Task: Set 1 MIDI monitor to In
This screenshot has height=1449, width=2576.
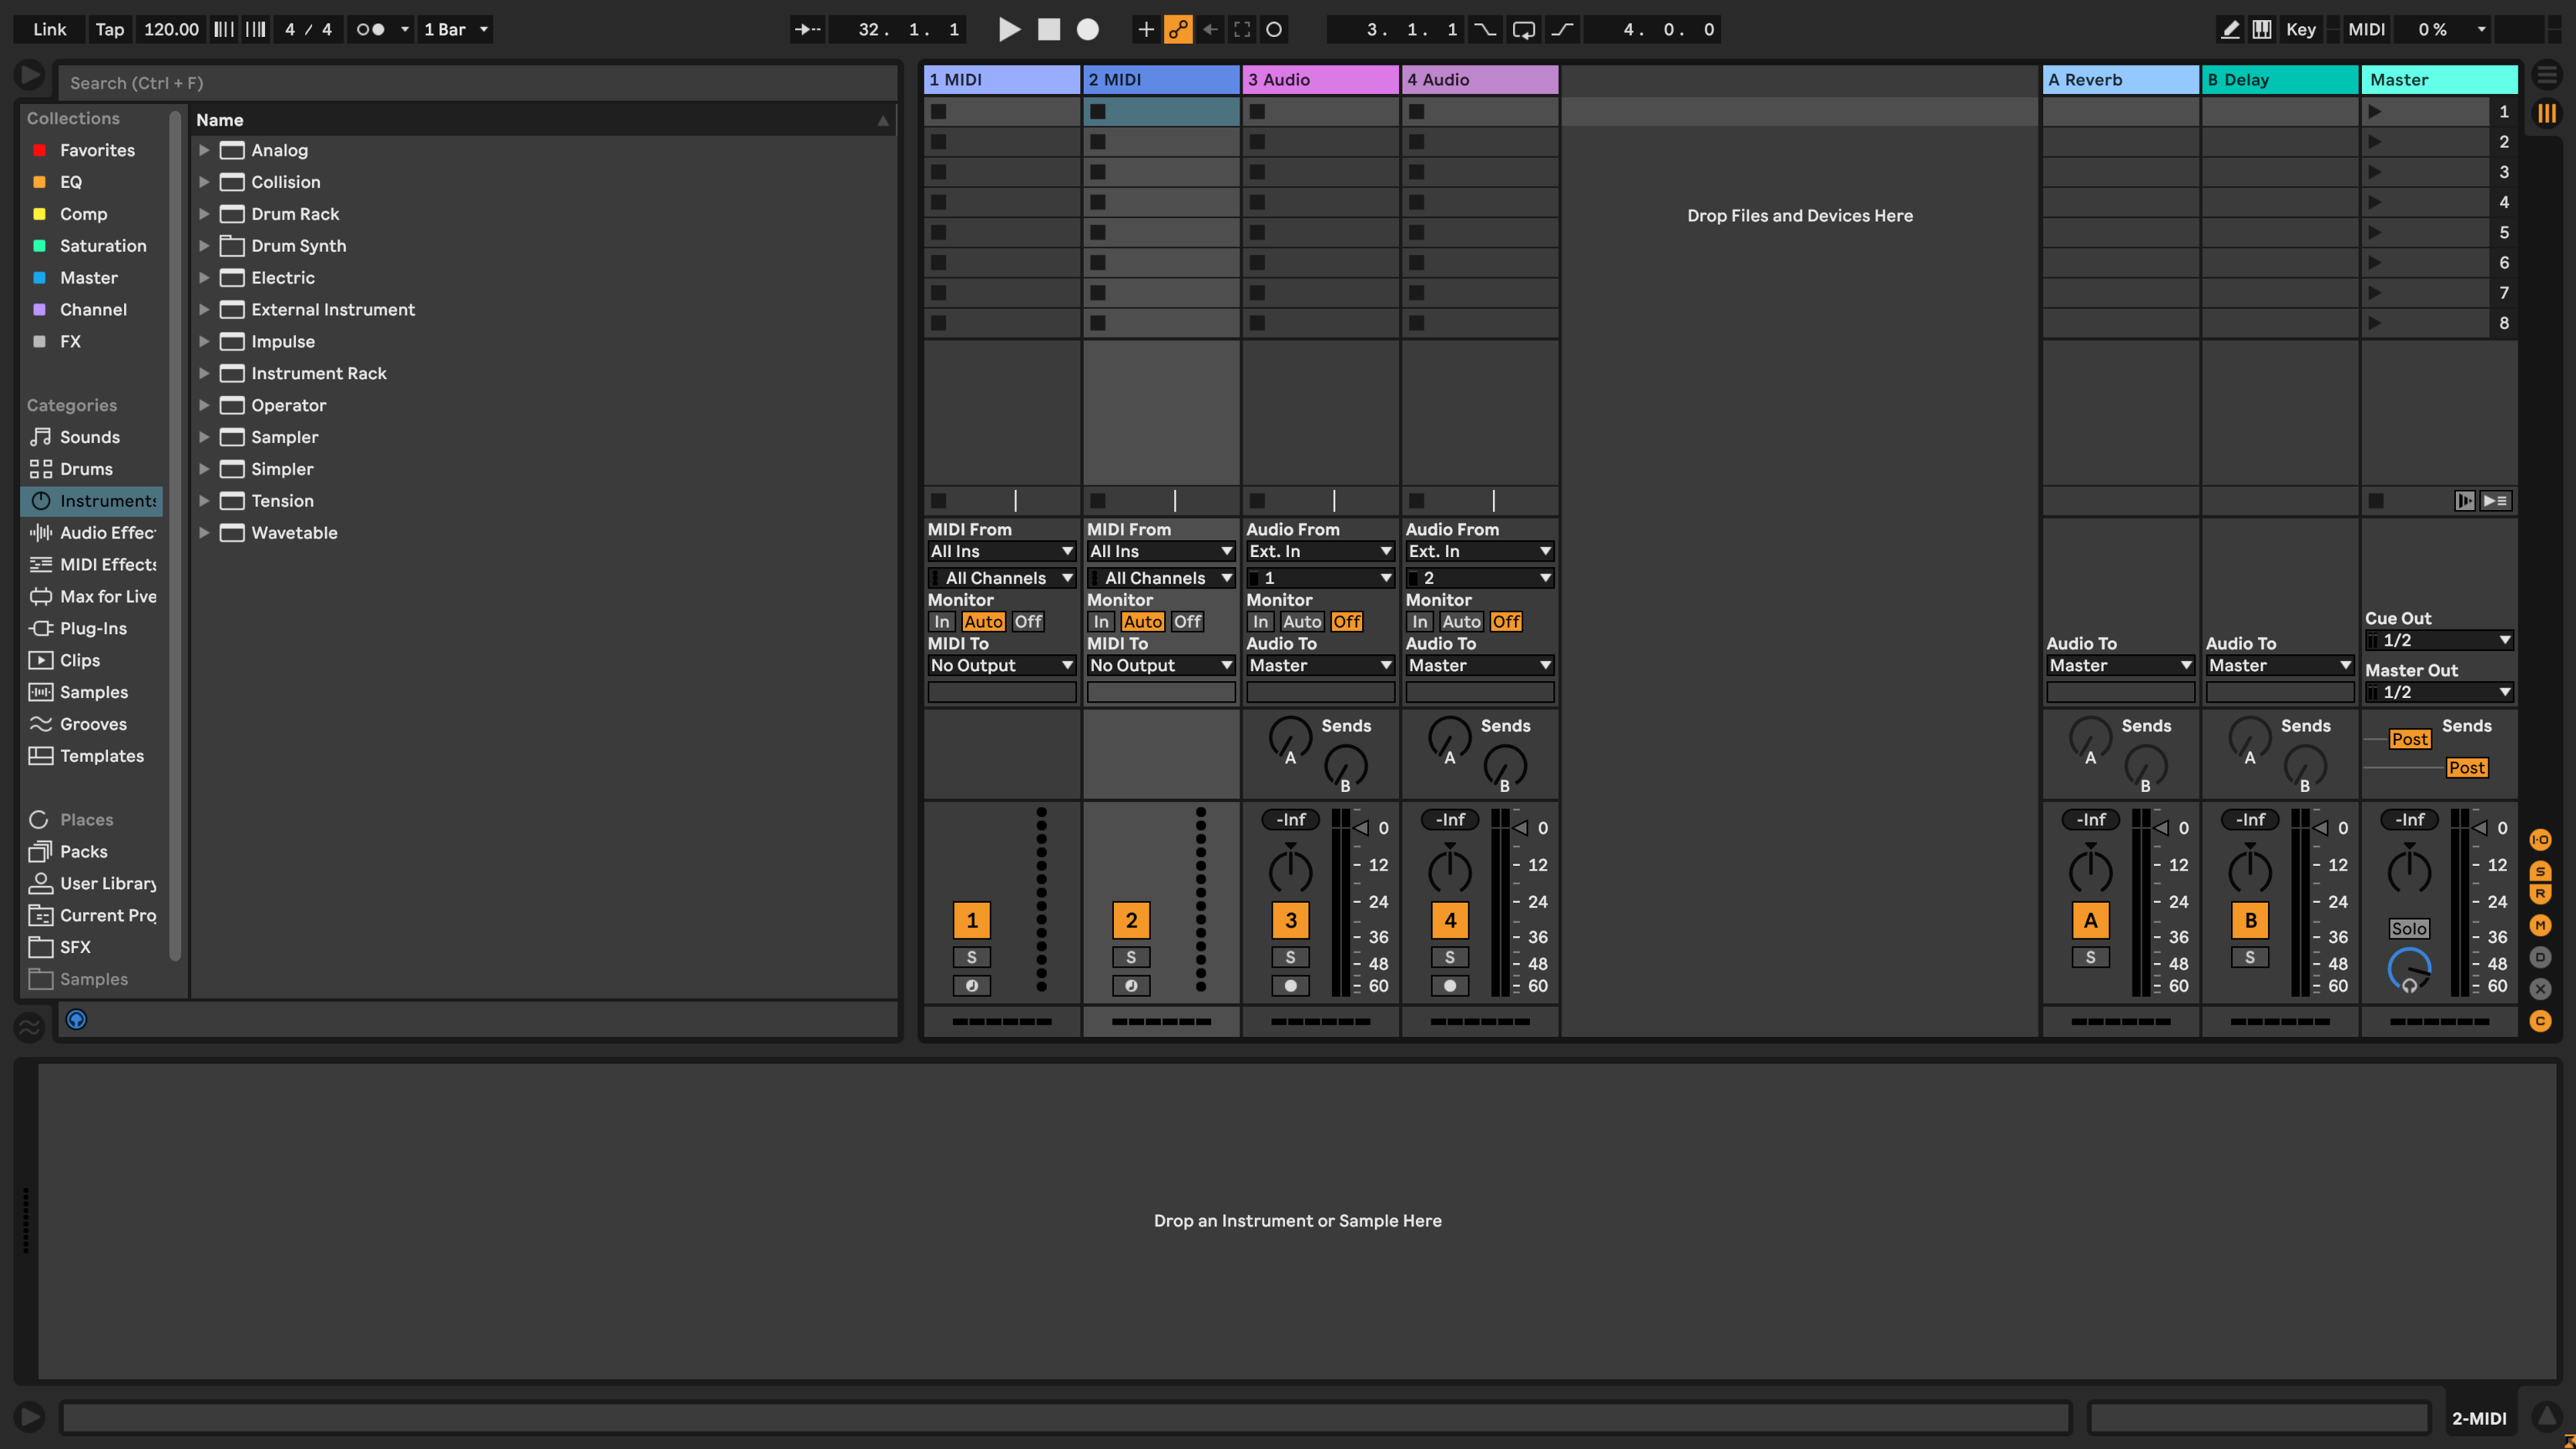Action: [942, 622]
